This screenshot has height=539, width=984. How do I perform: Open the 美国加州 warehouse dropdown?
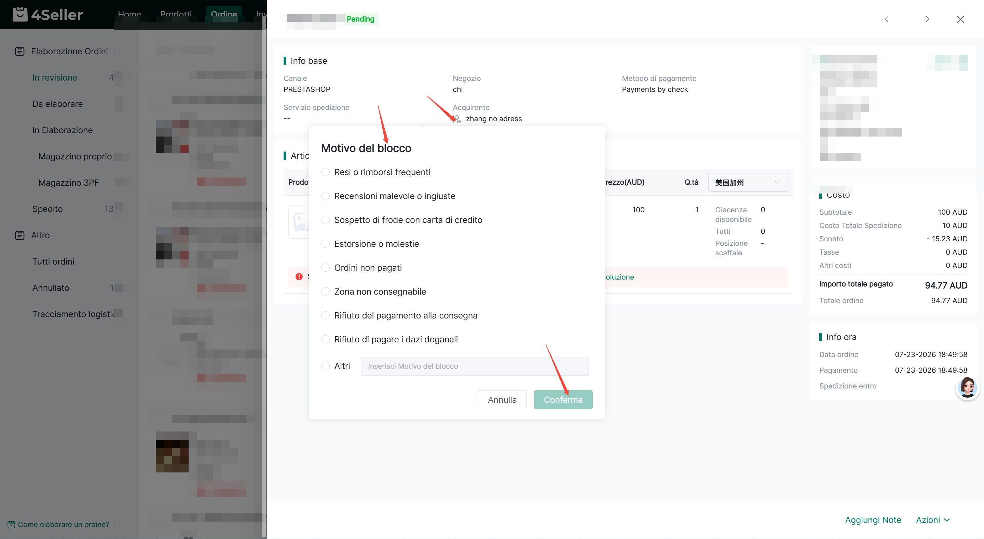tap(748, 183)
